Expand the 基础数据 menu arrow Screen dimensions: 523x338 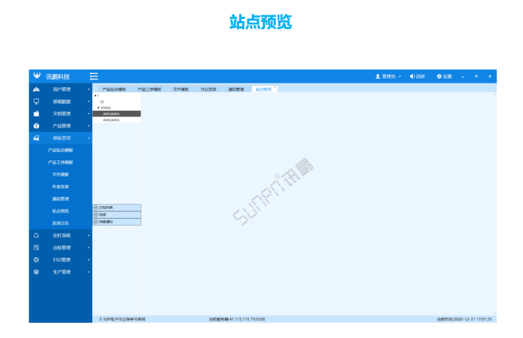pos(89,102)
